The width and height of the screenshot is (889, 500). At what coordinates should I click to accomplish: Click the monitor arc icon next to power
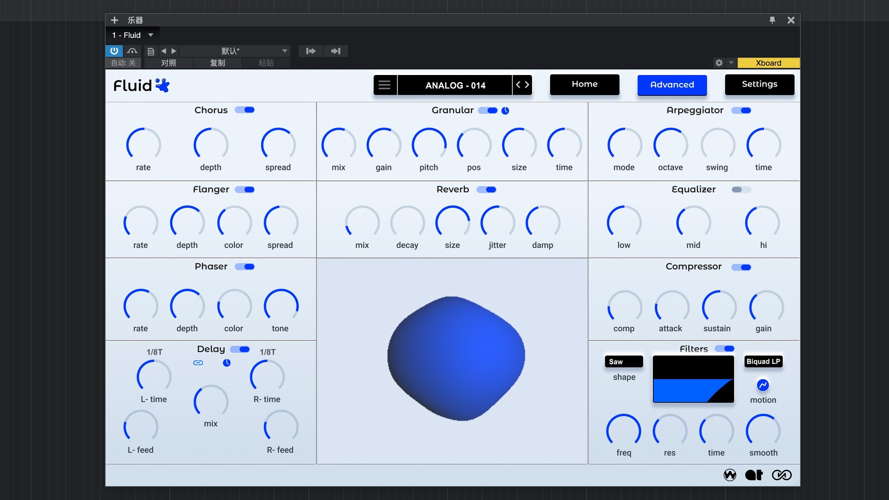132,51
